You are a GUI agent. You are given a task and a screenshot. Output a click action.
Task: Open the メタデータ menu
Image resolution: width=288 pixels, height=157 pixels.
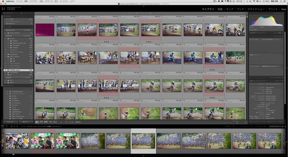[x=49, y=1]
